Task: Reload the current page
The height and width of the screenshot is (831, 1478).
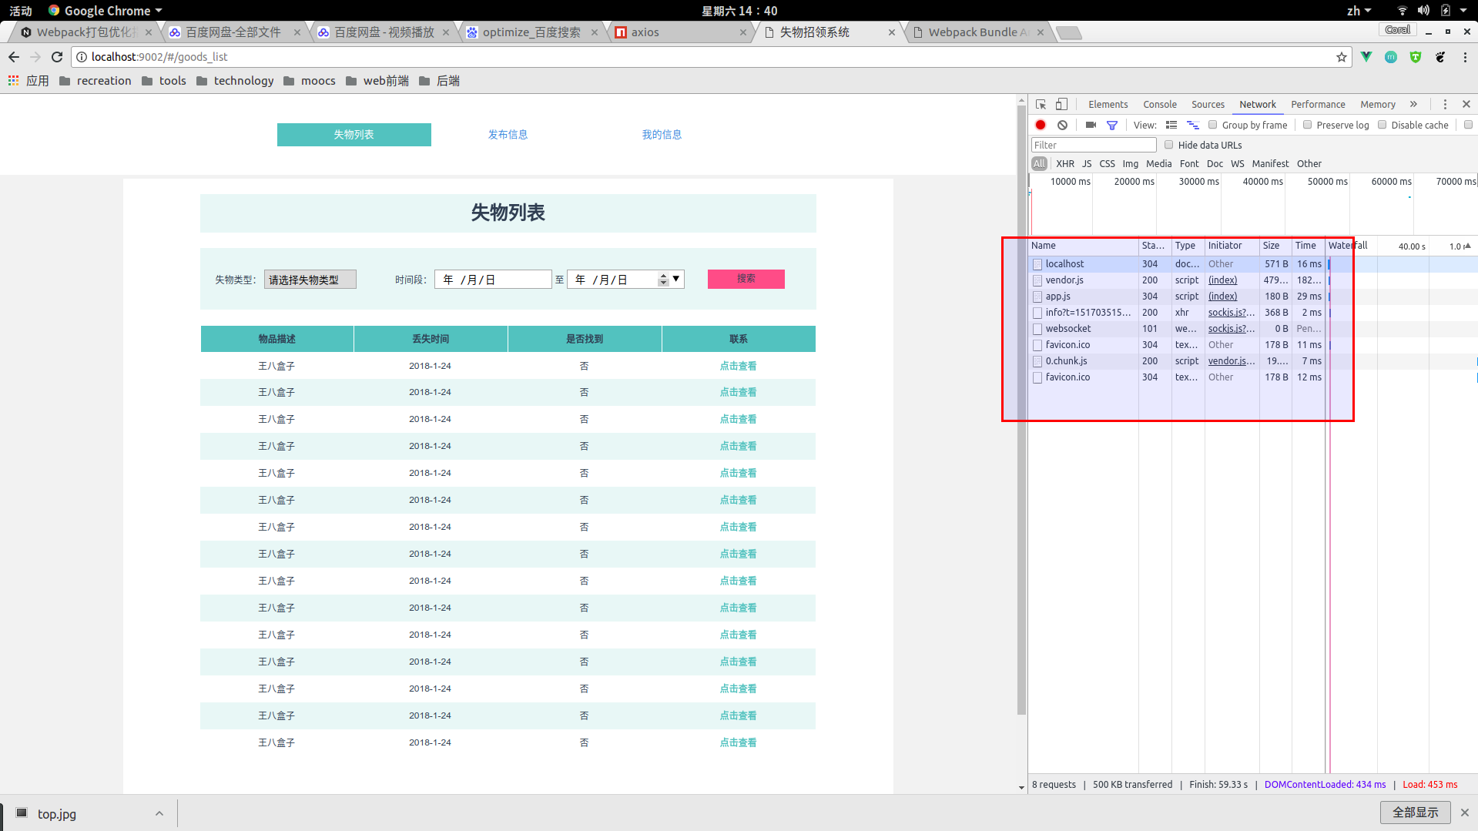Action: 57,57
